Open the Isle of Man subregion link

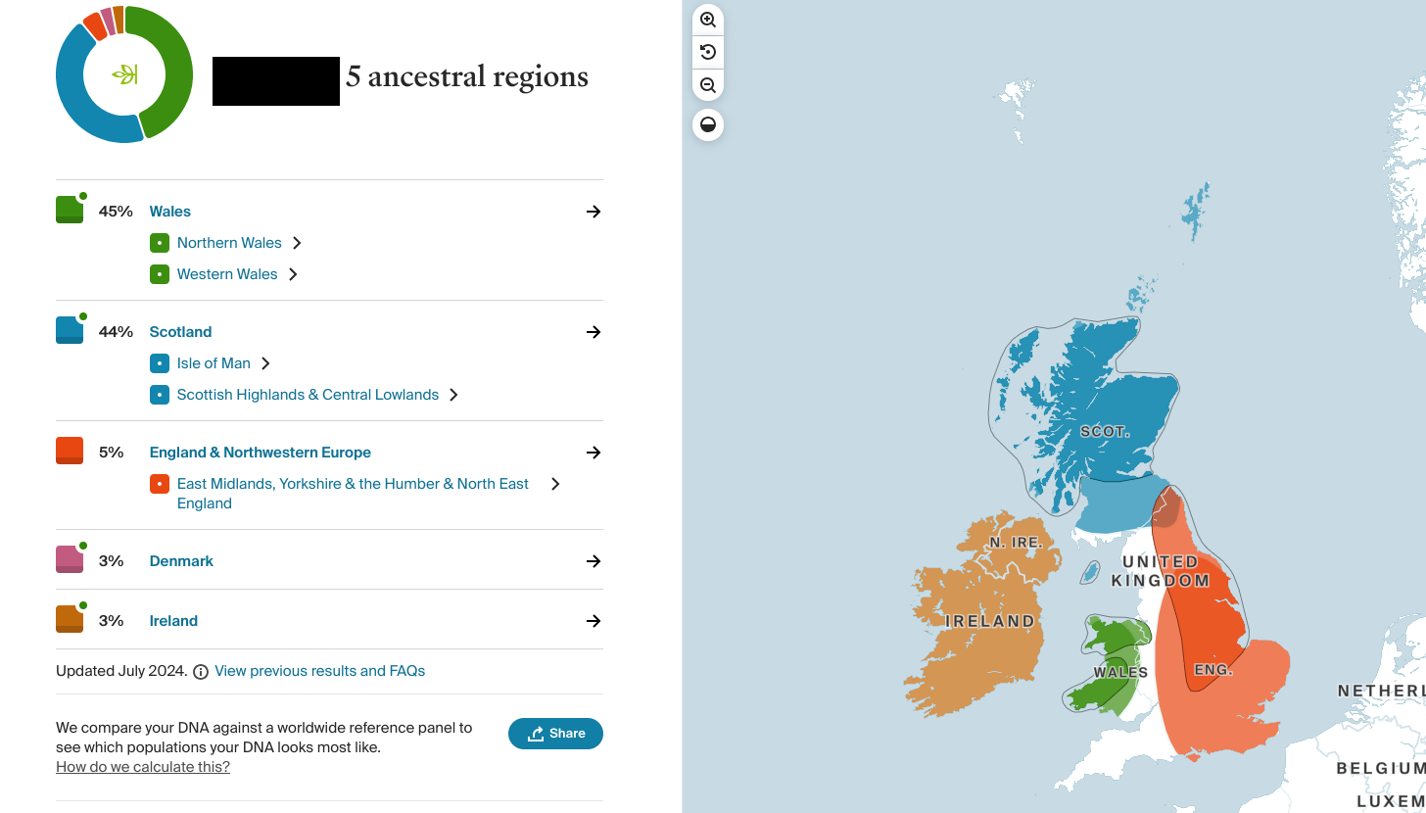pos(214,363)
